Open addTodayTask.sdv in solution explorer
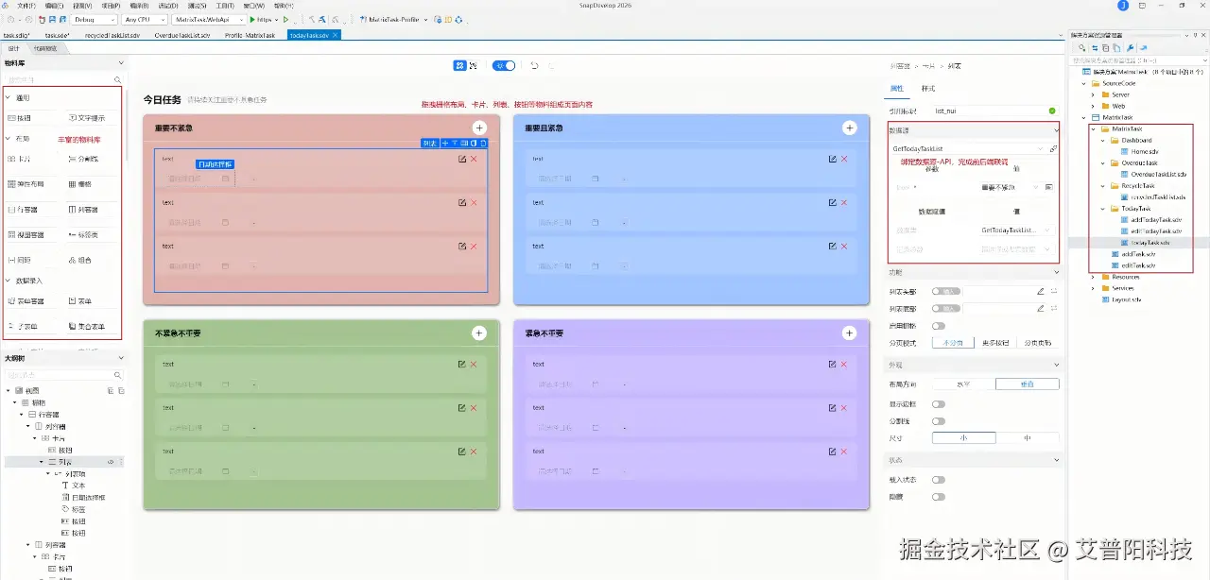This screenshot has height=580, width=1210. click(1149, 219)
